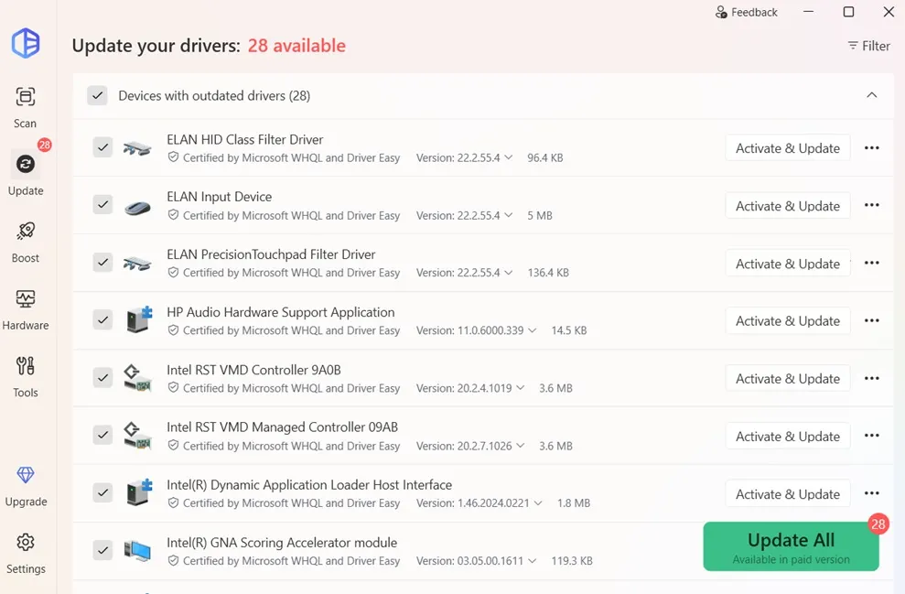
Task: Click the Intel Dynamic Application Loader icon
Action: point(139,492)
